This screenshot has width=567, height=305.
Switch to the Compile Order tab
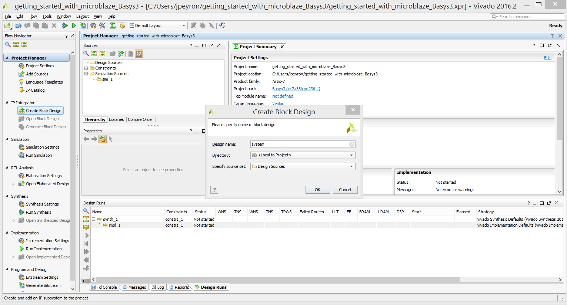pyautogui.click(x=140, y=119)
